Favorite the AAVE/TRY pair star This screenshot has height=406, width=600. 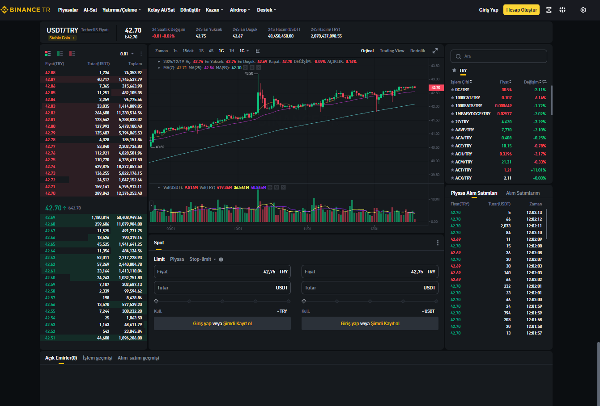tap(452, 130)
